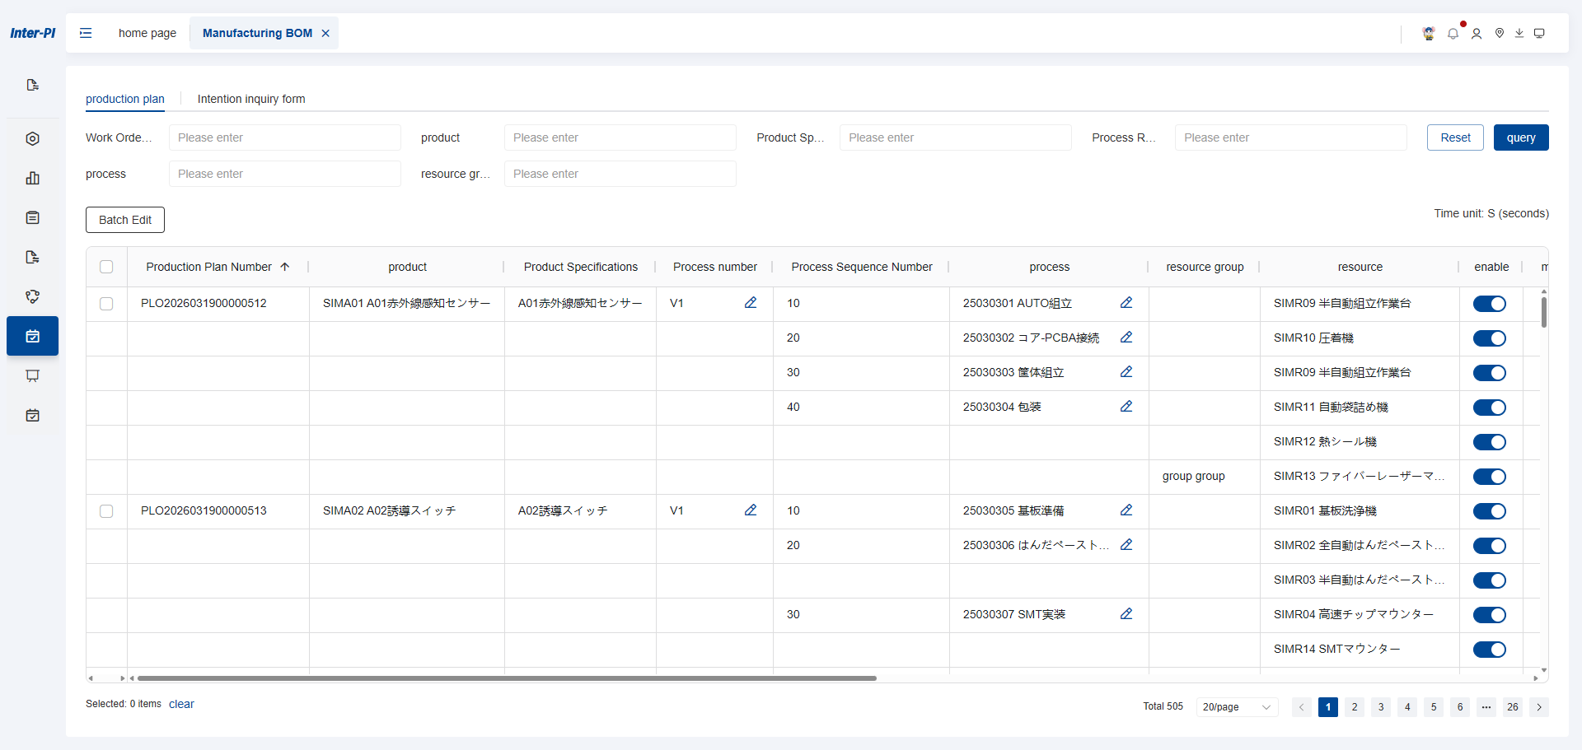The height and width of the screenshot is (750, 1582).
Task: Edit process 25030306 はんだペースト
Action: point(1126,545)
